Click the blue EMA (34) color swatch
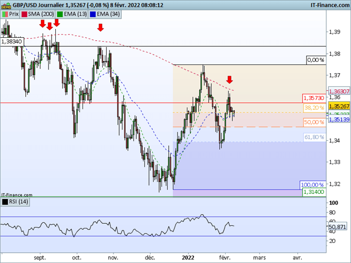This screenshot has width=351, height=263. pos(92,14)
